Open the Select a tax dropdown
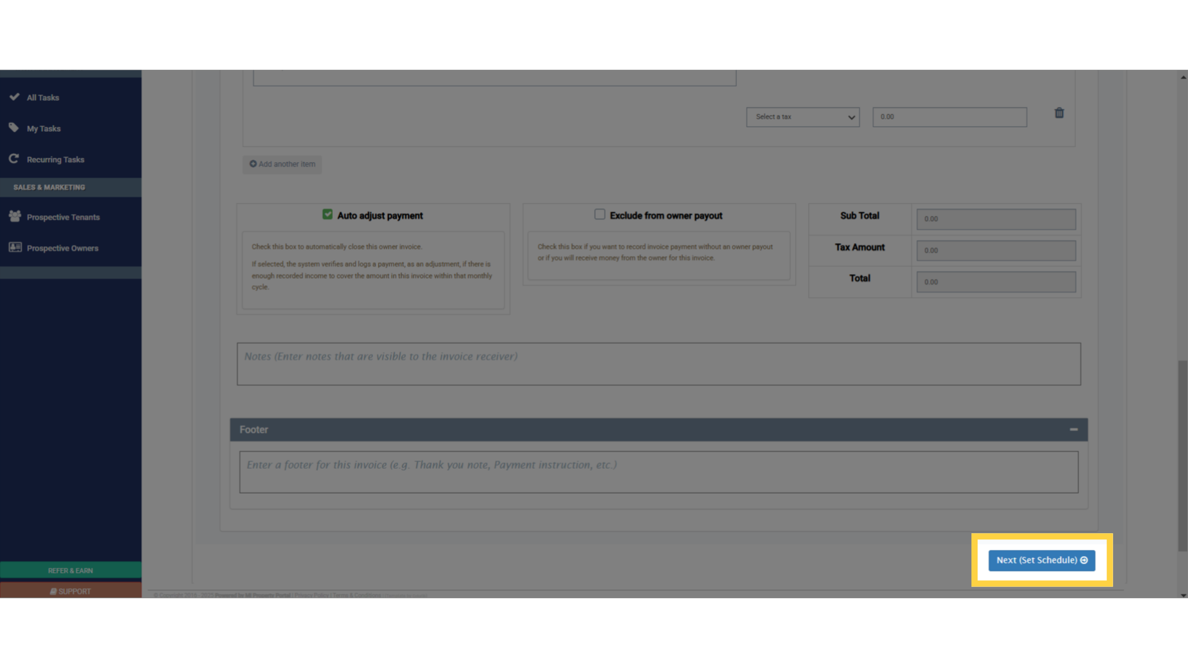Viewport: 1188px width, 668px height. click(803, 117)
